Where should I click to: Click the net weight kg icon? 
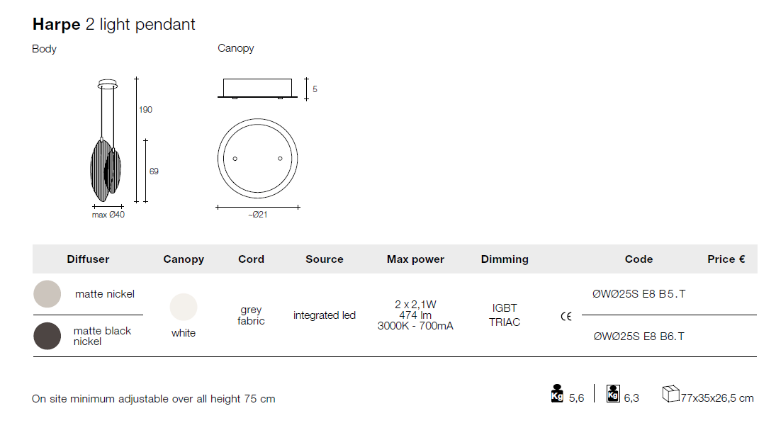557,393
